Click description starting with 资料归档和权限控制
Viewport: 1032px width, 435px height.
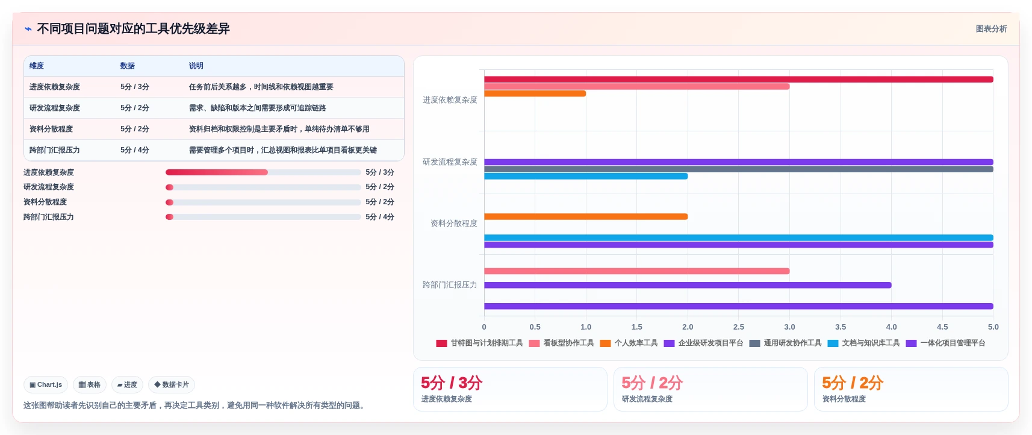[279, 129]
